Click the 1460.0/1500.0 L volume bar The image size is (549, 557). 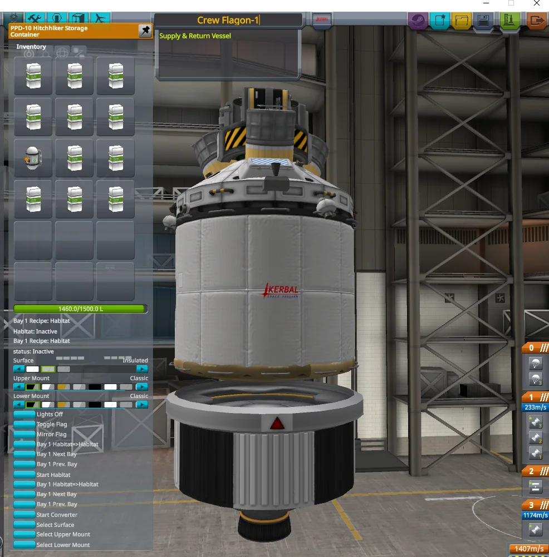click(80, 309)
